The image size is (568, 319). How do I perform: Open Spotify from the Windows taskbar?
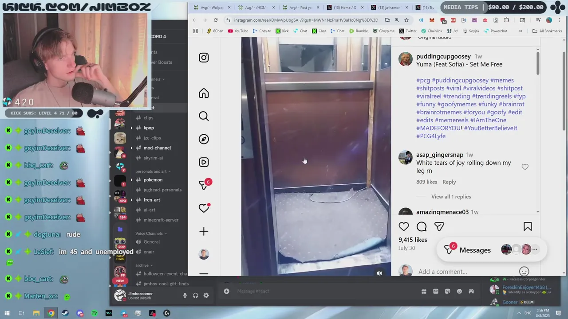click(94, 313)
